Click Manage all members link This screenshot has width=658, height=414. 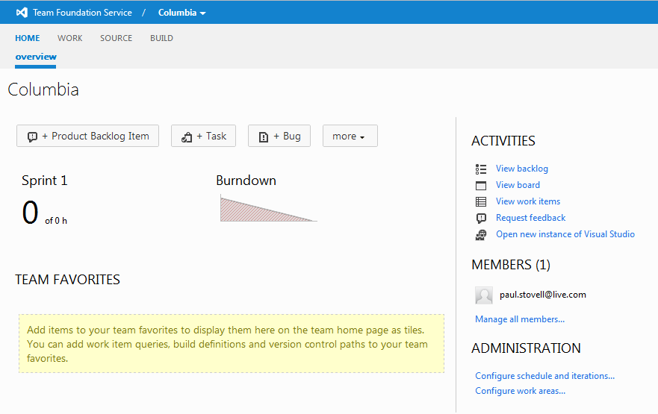[x=520, y=319]
